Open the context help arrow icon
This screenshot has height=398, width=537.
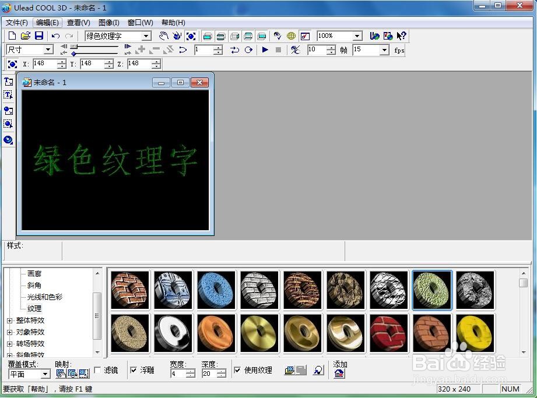(401, 36)
